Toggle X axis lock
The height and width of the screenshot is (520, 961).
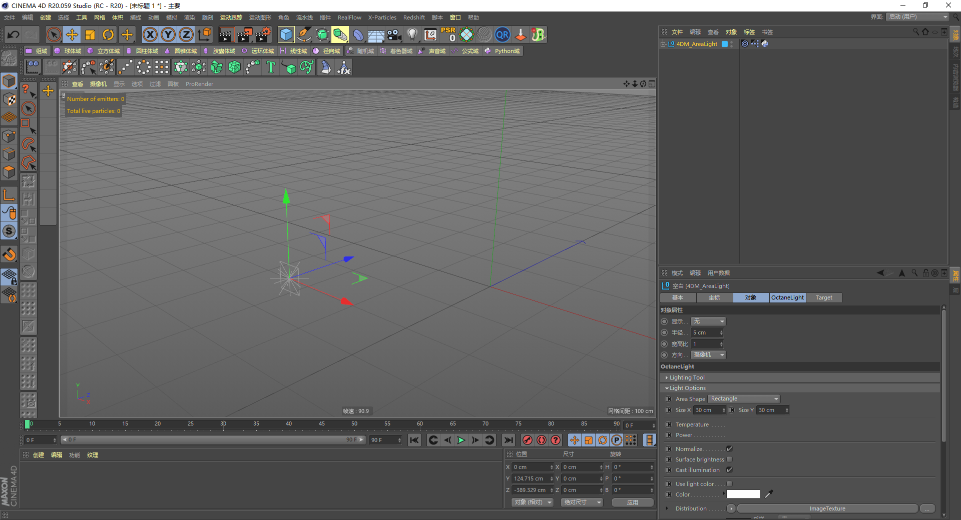tap(150, 34)
